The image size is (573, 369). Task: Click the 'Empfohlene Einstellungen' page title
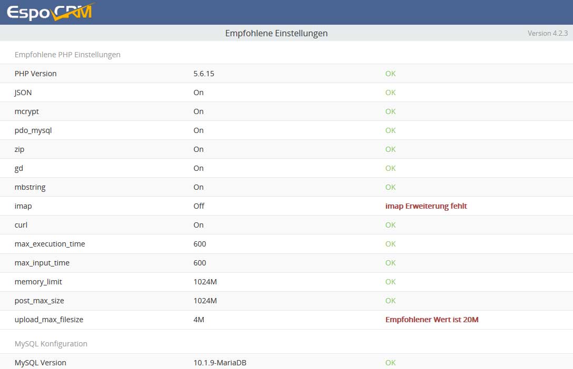276,33
